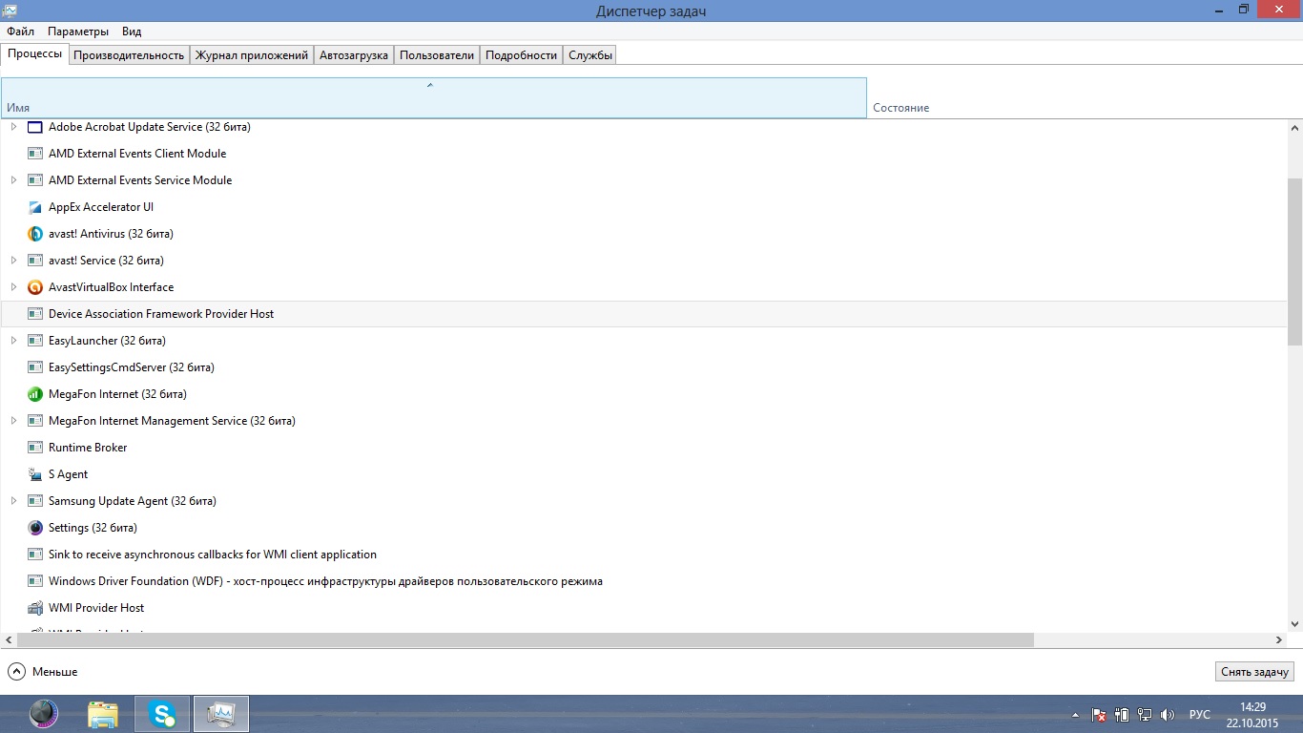Sort by the Имя column header
The image size is (1303, 733).
pos(433,98)
